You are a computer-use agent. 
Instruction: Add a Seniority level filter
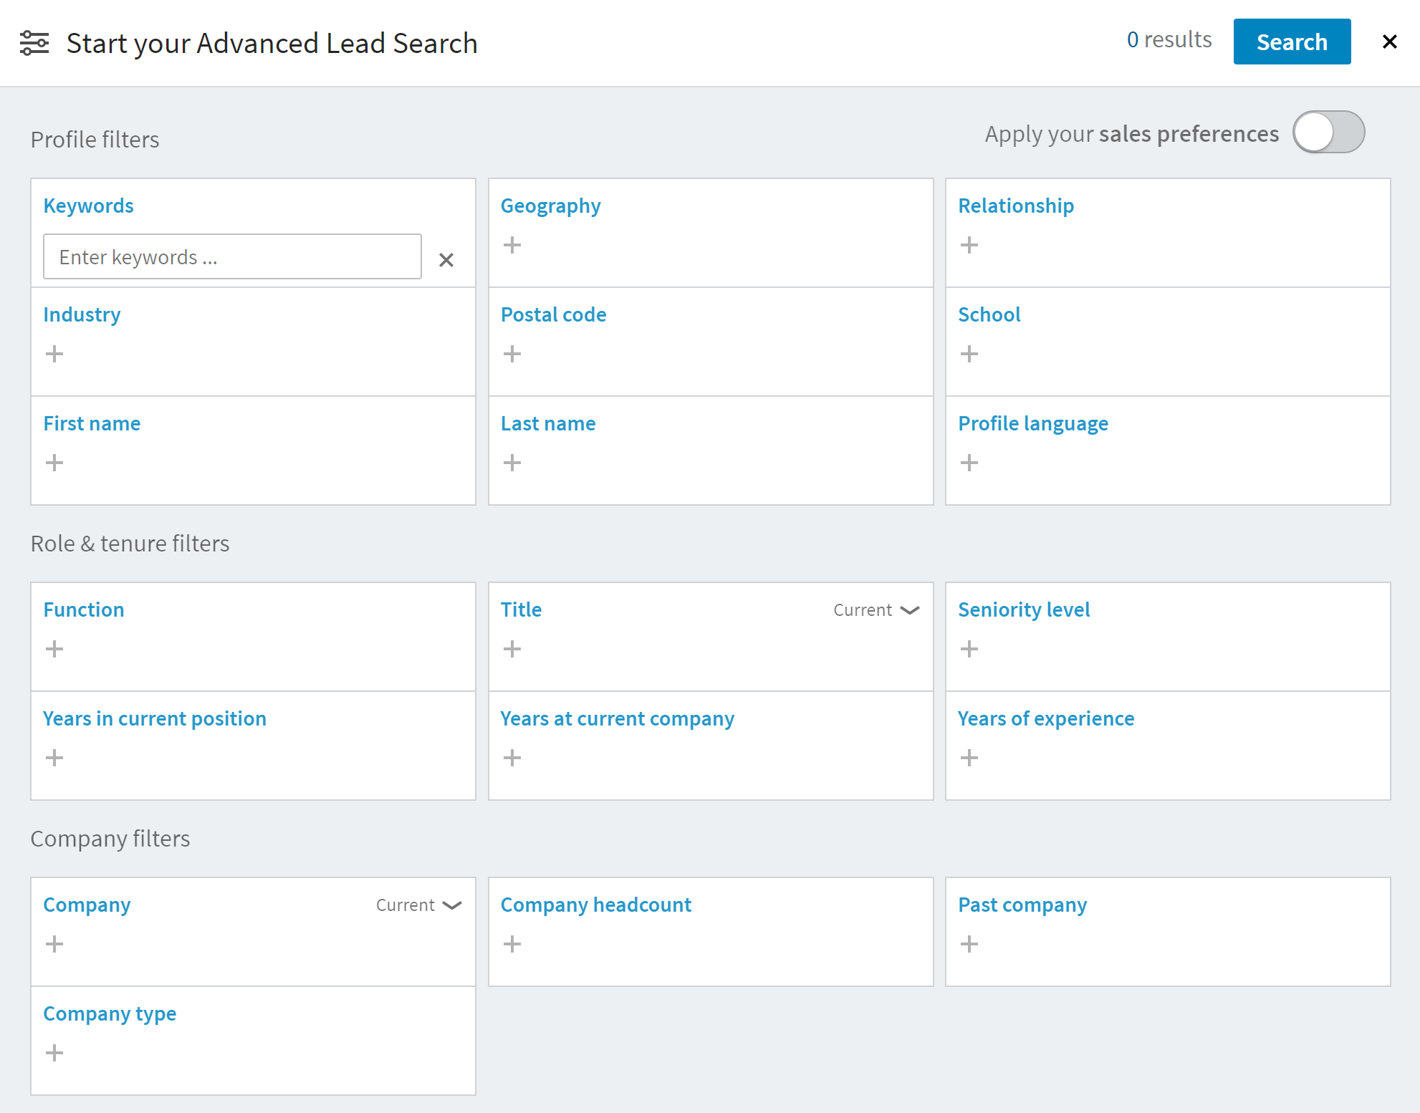(x=969, y=649)
